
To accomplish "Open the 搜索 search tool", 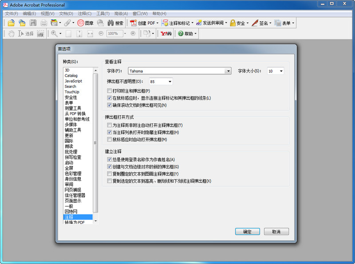I will coord(117,23).
